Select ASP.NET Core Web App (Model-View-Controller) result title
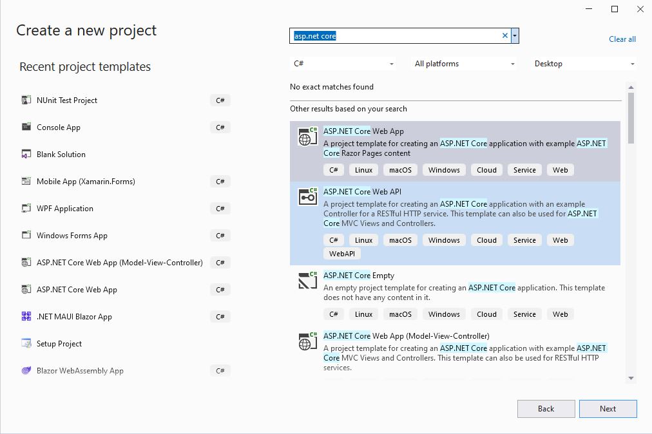The width and height of the screenshot is (652, 434). [407, 336]
